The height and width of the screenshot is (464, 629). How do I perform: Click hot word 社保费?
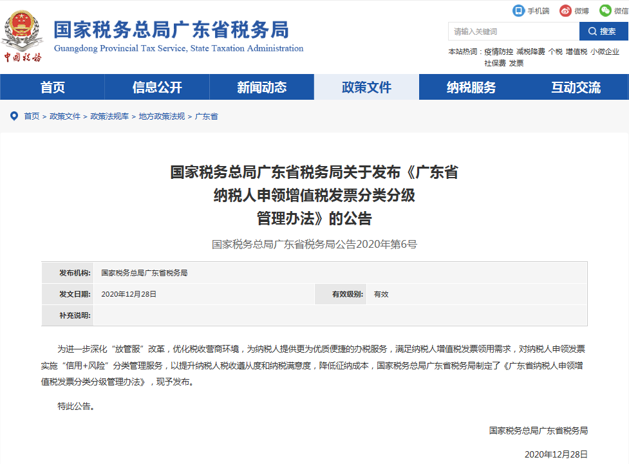coord(495,63)
